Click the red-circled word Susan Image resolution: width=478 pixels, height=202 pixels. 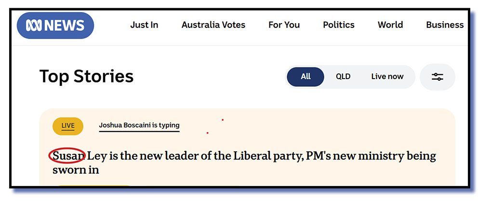[x=67, y=156]
